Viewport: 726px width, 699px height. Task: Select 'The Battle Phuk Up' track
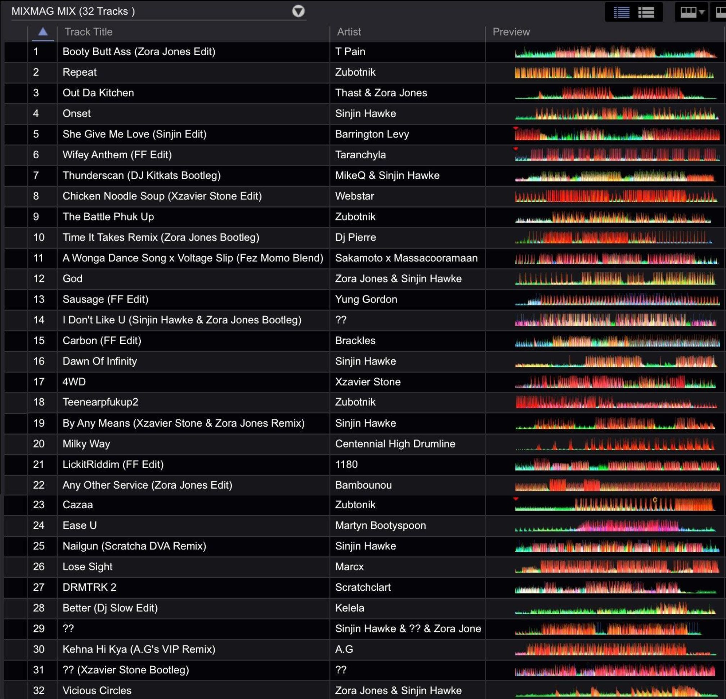[x=108, y=217]
